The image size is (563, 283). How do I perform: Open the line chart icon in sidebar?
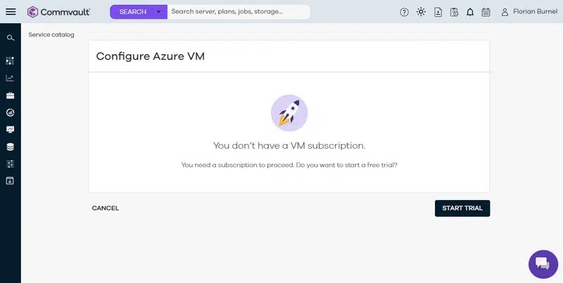tap(10, 78)
